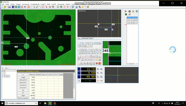Select the yellow T text annotation tool
This screenshot has width=186, height=106.
[97, 60]
